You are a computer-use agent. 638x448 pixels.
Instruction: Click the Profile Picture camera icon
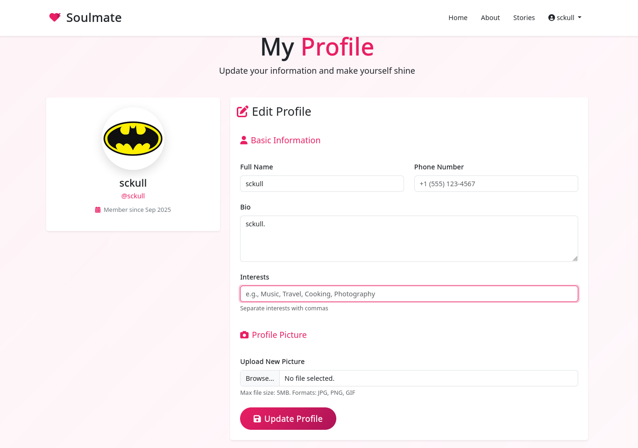click(x=244, y=335)
